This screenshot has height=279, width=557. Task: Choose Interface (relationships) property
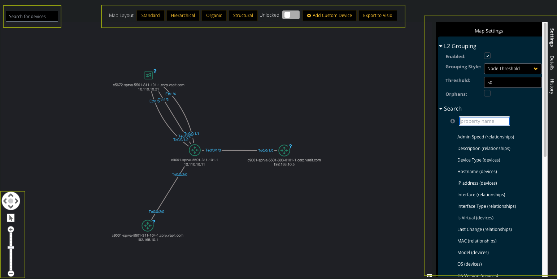[481, 195]
